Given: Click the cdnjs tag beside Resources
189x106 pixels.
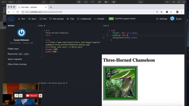Looking at the screenshot, I should tap(26, 54).
